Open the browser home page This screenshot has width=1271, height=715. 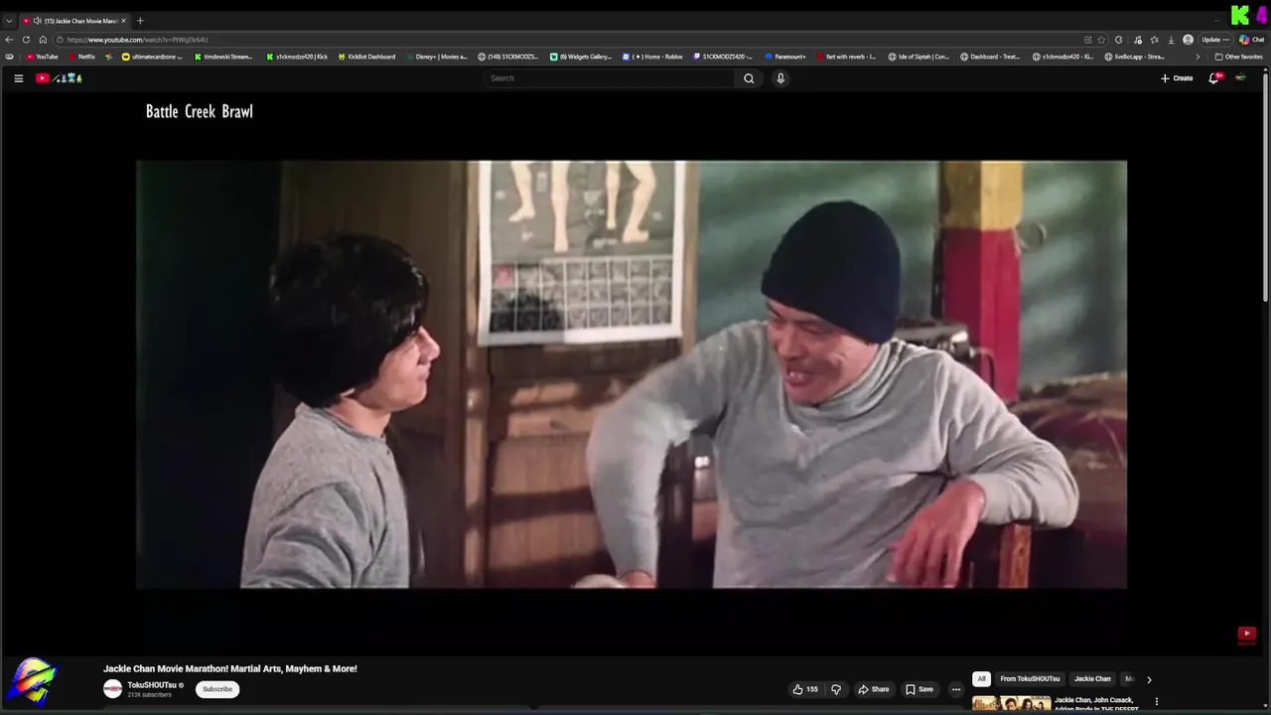[x=43, y=40]
